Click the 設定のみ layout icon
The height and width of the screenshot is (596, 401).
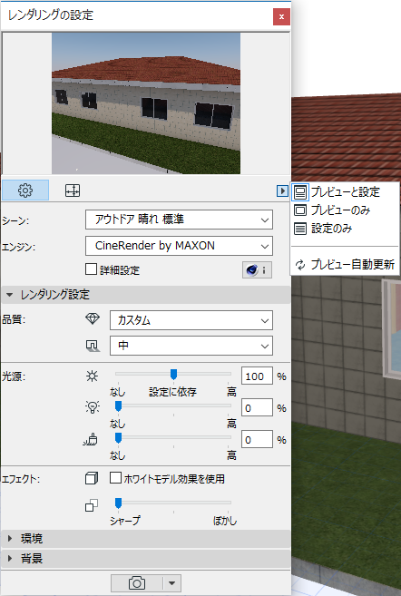click(x=300, y=229)
